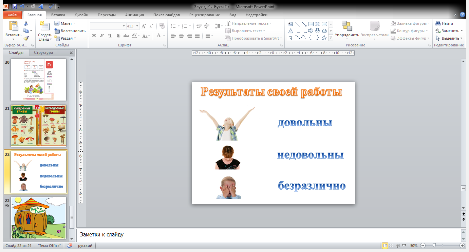The width and height of the screenshot is (469, 252).
Task: Switch to the Структура pane tab
Action: 43,52
